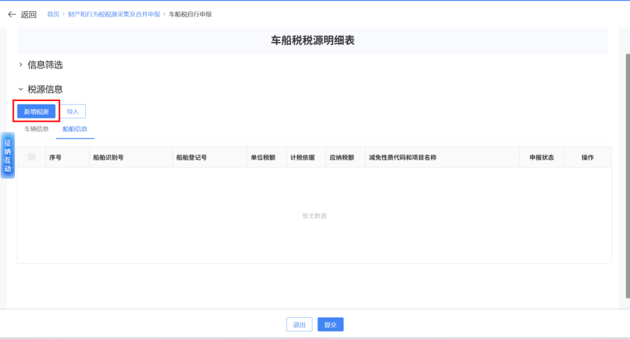Click the 暂无数据 empty-table text
This screenshot has height=339, width=630.
(314, 216)
